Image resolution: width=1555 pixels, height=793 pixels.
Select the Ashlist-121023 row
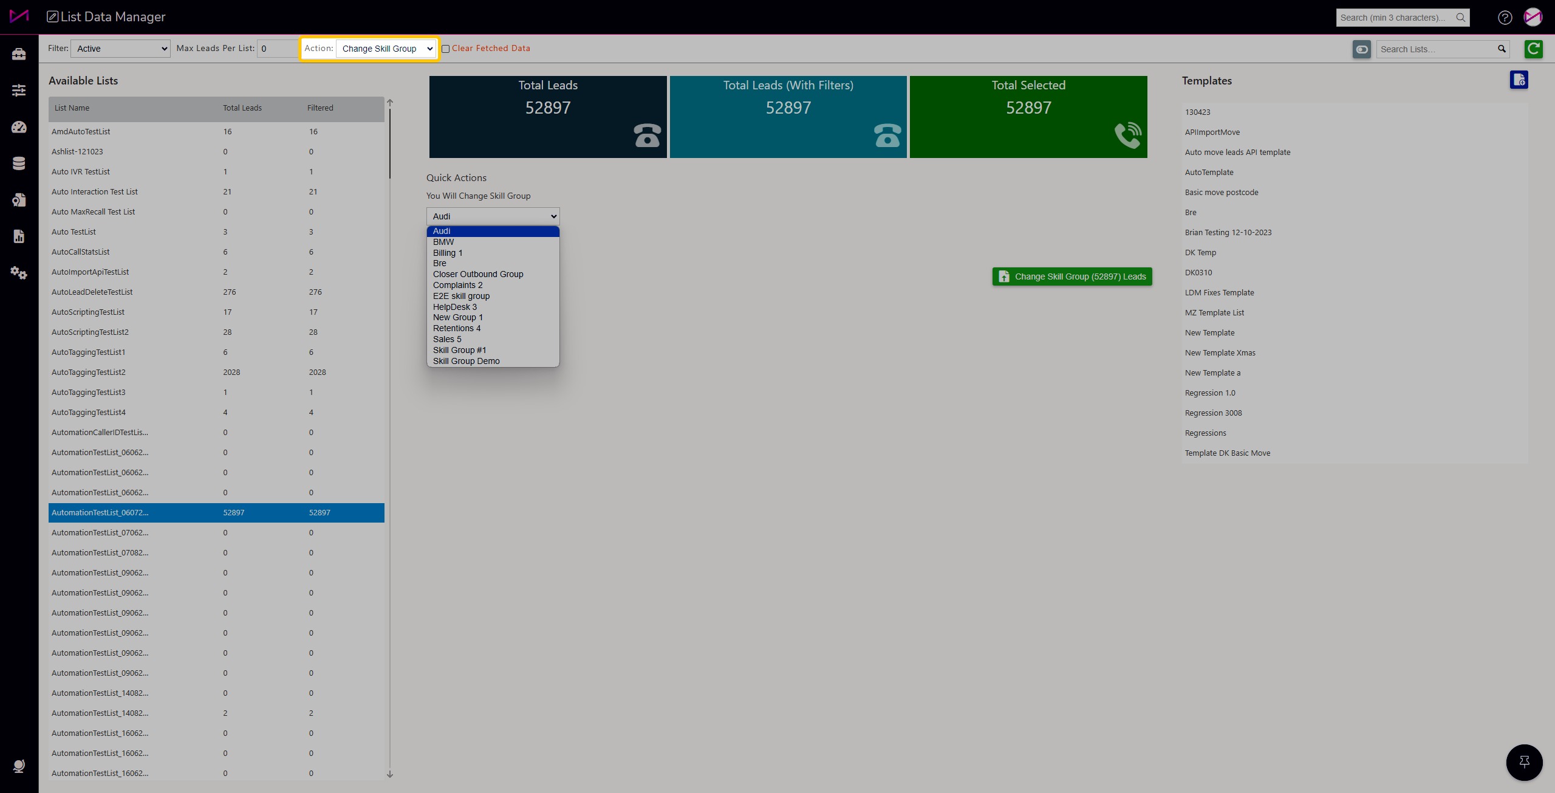click(x=216, y=152)
